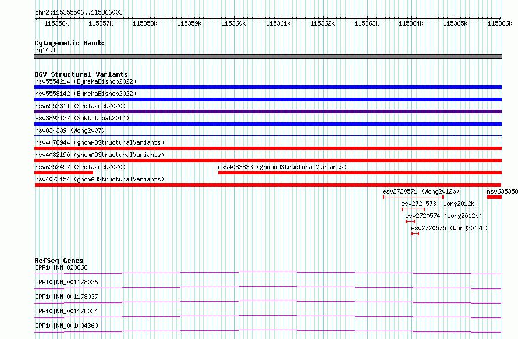Viewport: 518px width, 339px height.
Task: Open variant nsv4073154 (gnomADStructuralVariants) label
Action: tap(100, 179)
